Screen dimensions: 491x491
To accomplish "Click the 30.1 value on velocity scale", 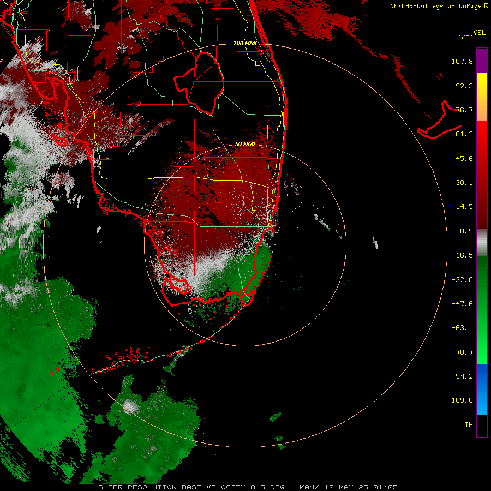I will click(x=464, y=183).
